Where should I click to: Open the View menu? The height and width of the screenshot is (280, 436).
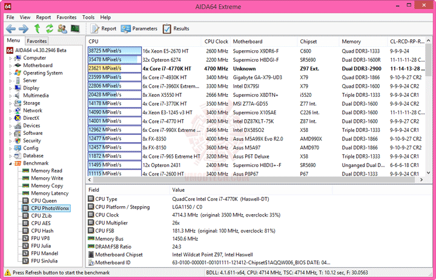point(25,17)
